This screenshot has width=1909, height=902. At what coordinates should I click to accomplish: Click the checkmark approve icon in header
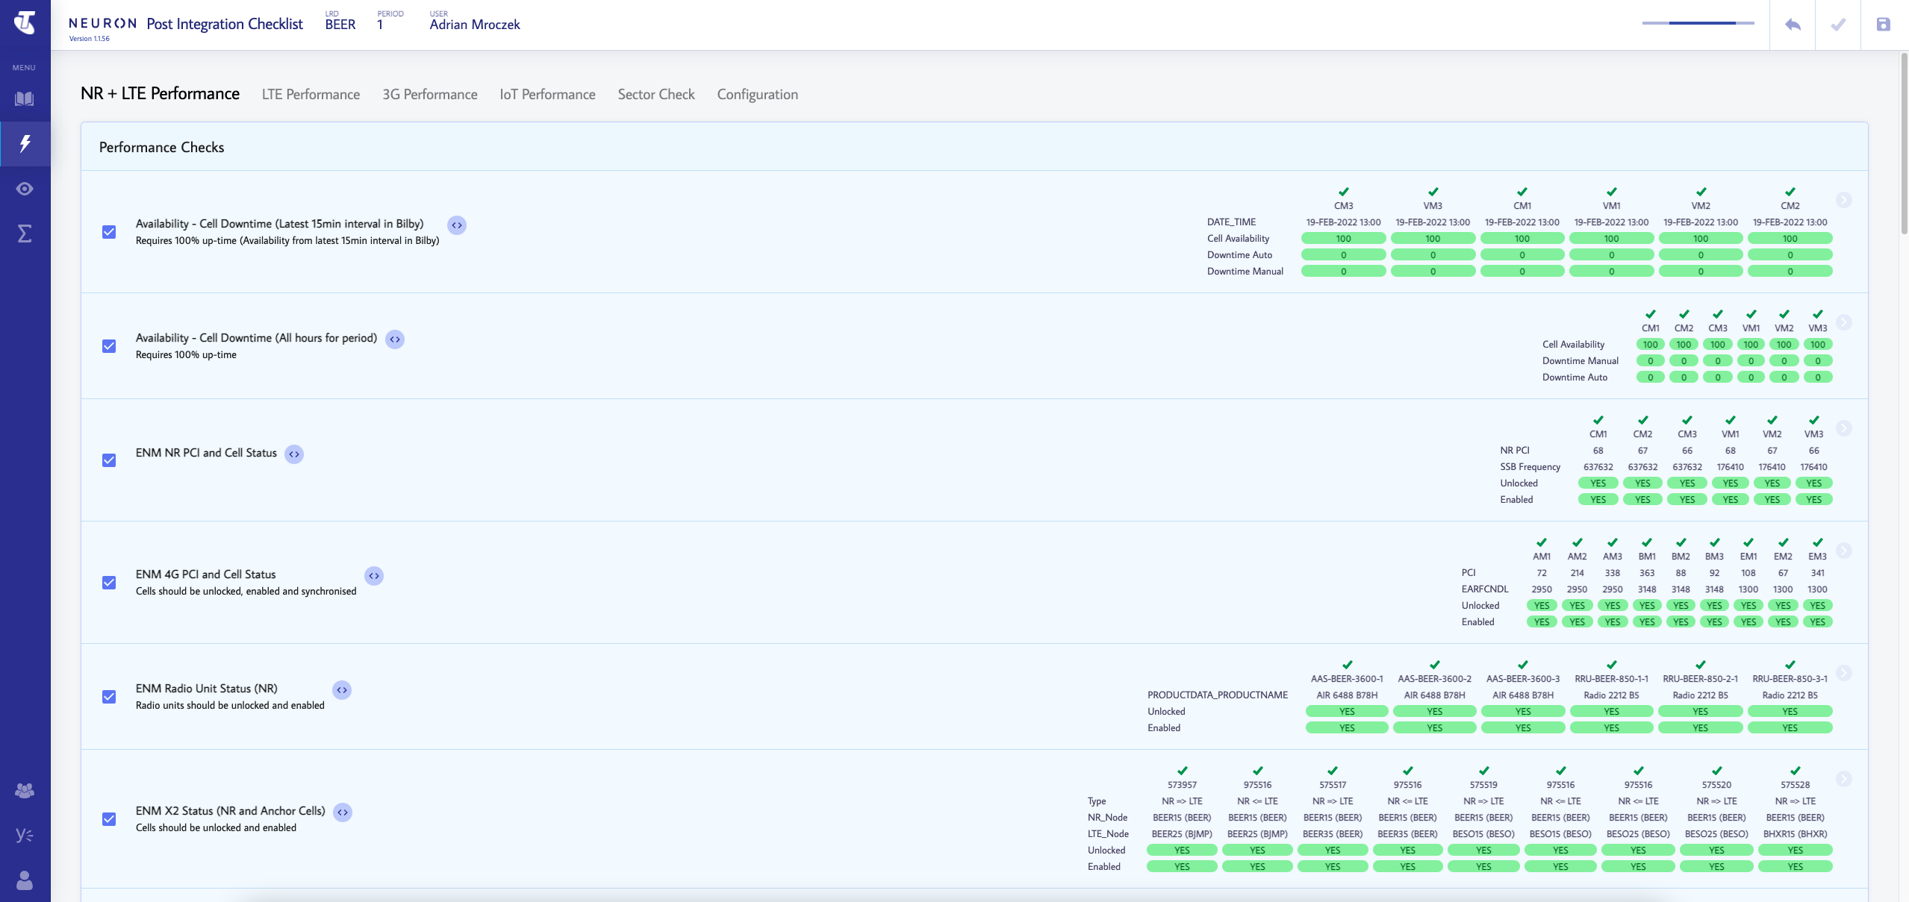click(x=1838, y=25)
